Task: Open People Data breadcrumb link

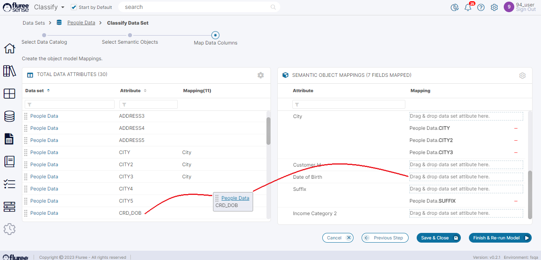Action: tap(81, 23)
